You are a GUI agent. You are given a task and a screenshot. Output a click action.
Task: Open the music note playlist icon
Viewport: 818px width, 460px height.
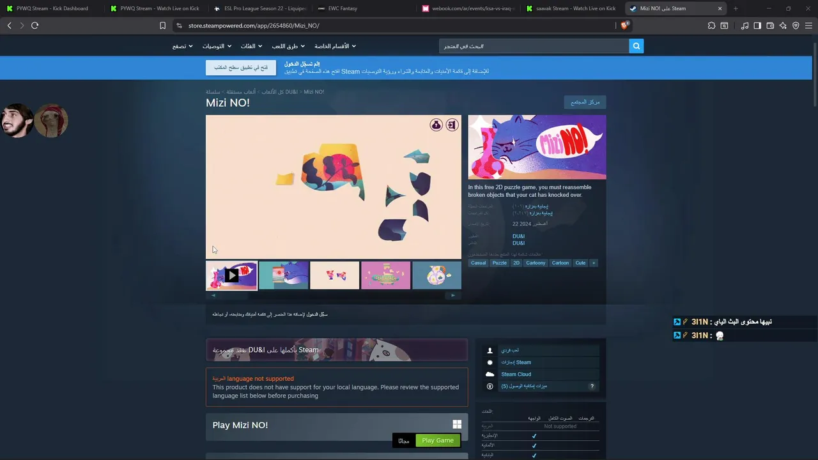(x=745, y=26)
